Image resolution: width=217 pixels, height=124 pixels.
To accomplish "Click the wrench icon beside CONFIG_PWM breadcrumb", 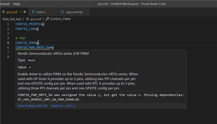I will pyautogui.click(x=47, y=19).
